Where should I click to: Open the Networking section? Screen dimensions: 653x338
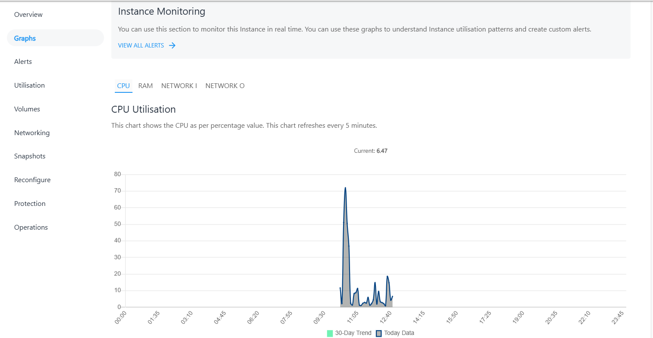[x=32, y=133]
